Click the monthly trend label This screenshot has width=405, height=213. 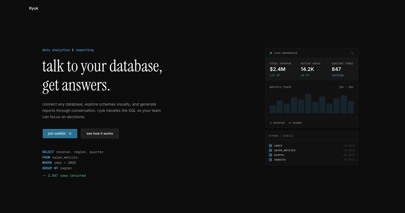280,87
